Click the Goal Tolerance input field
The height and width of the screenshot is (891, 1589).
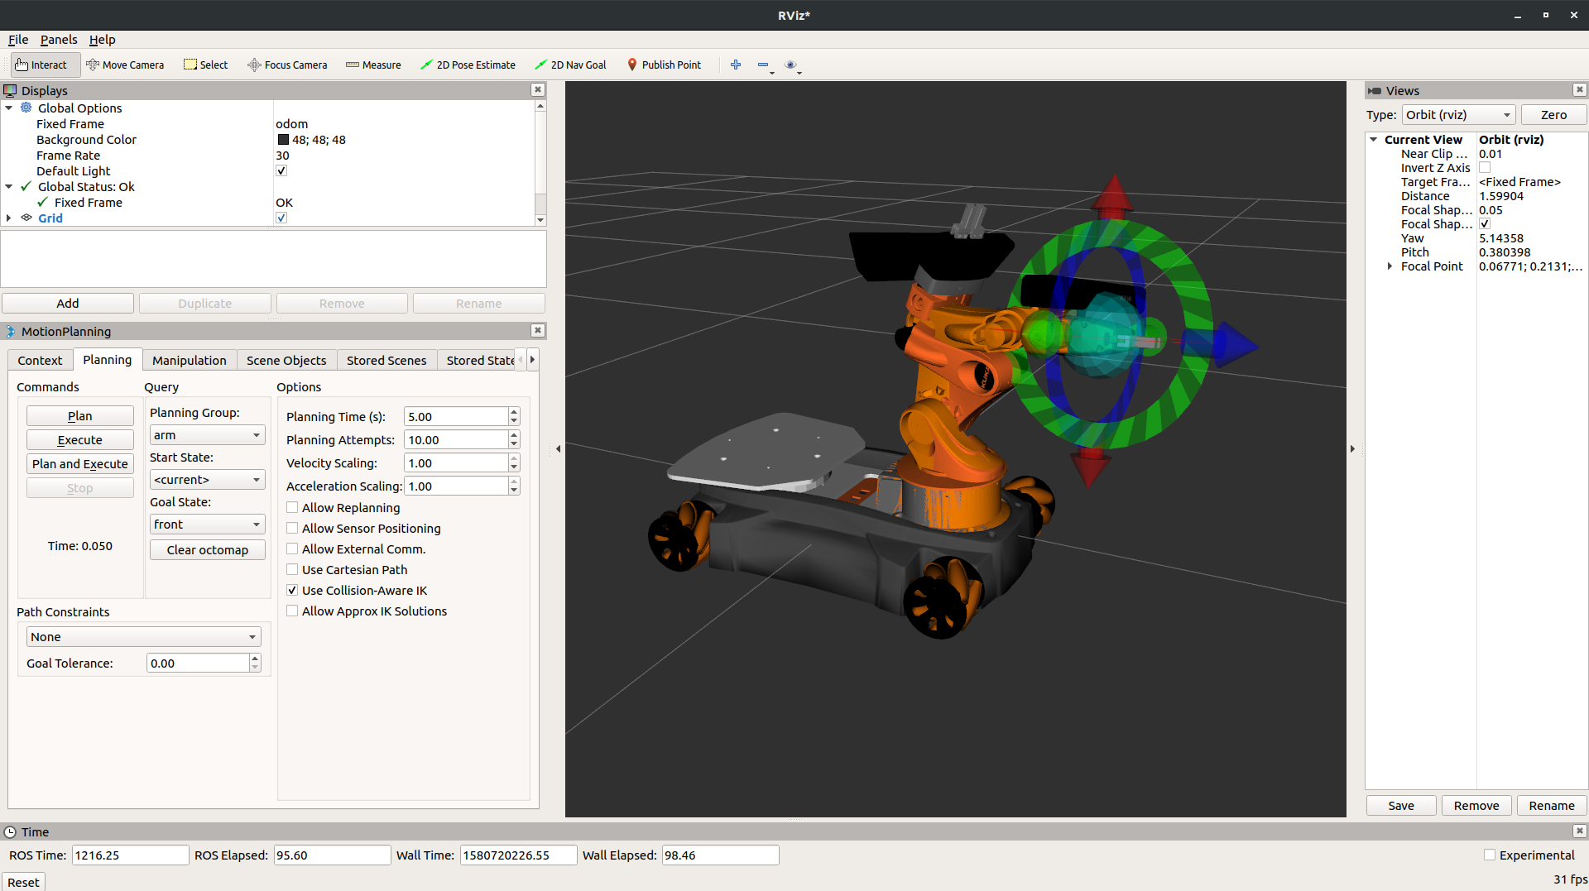(198, 663)
